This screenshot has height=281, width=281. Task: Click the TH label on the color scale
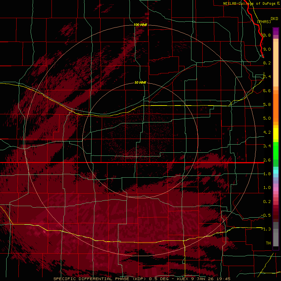click(x=268, y=243)
